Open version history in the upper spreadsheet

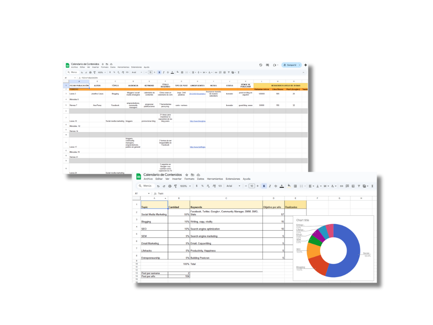pyautogui.click(x=261, y=65)
